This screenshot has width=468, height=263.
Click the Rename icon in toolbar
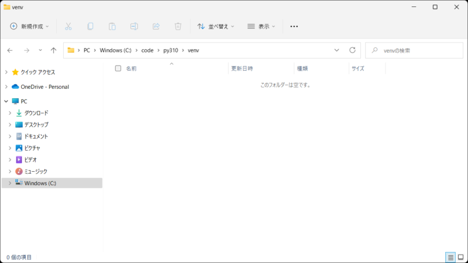coord(134,26)
